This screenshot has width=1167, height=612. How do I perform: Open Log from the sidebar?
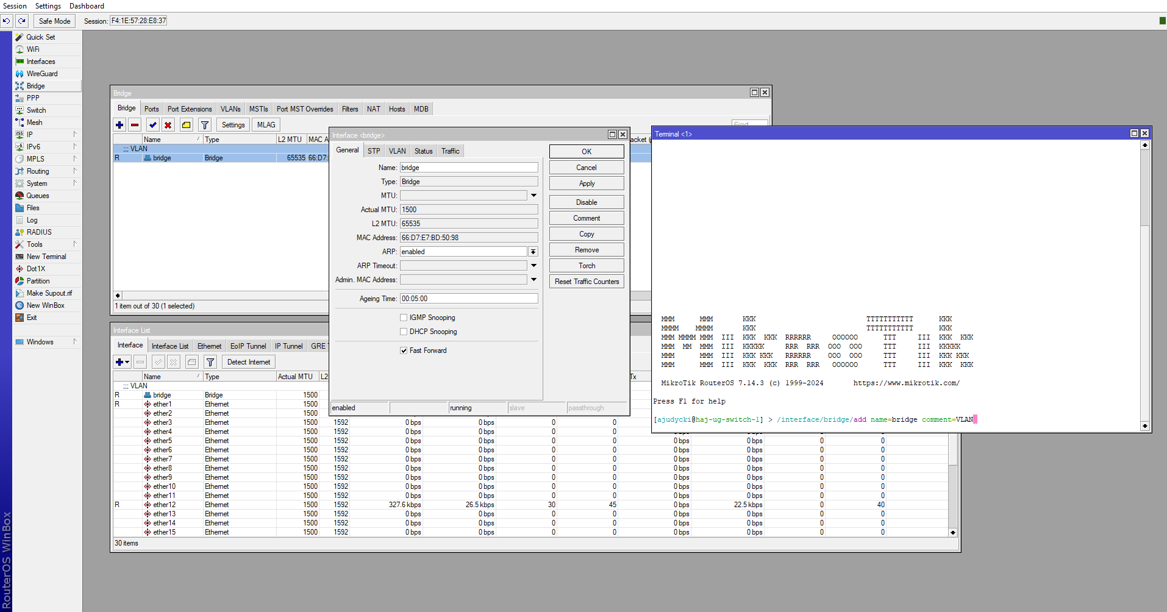point(32,220)
